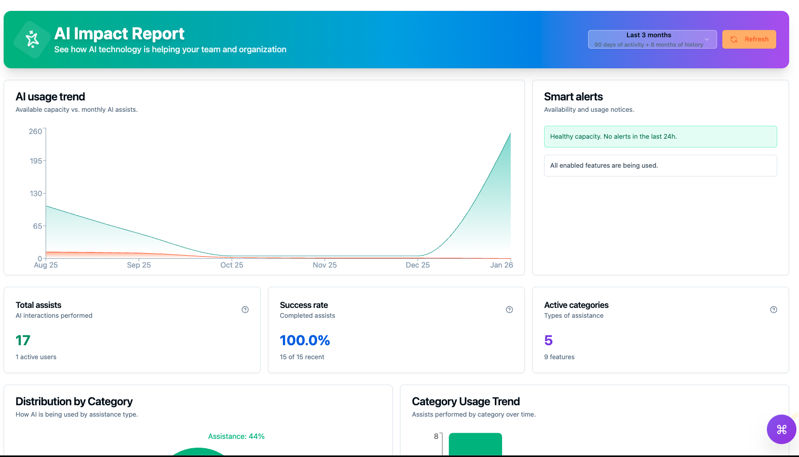Click the Smart alerts panel heading
Screen dimensions: 799x457
coord(573,97)
